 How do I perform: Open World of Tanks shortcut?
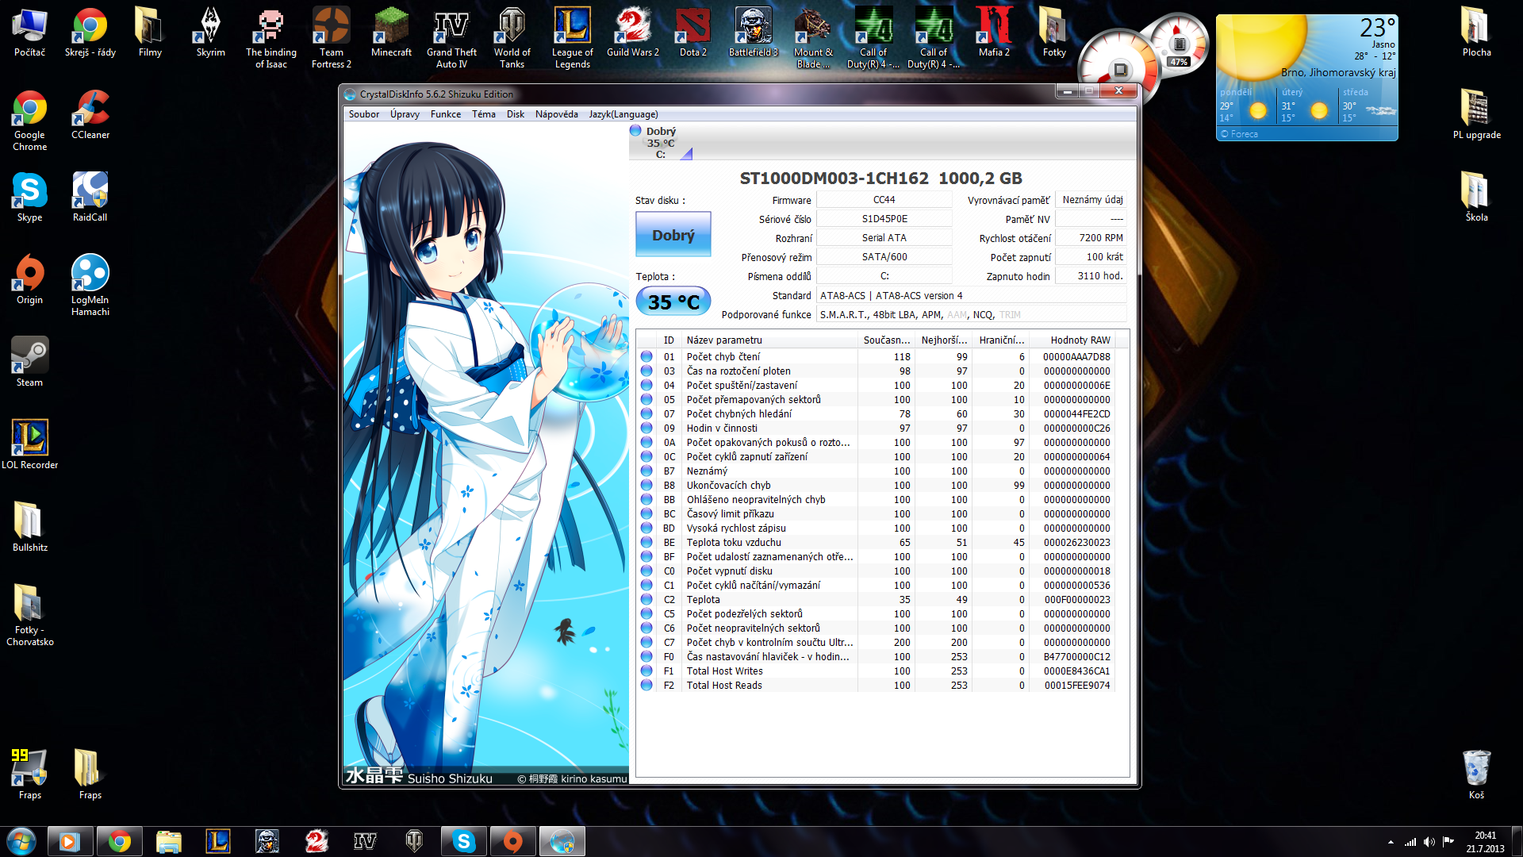[x=512, y=38]
